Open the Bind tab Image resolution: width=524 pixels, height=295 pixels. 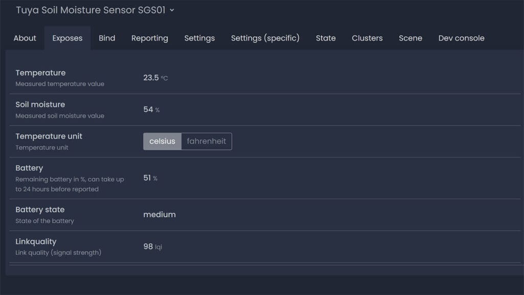(x=107, y=38)
